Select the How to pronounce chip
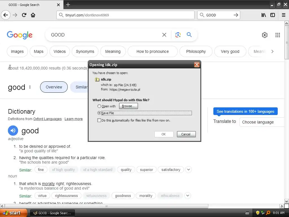This screenshot has height=217, width=289. [153, 51]
